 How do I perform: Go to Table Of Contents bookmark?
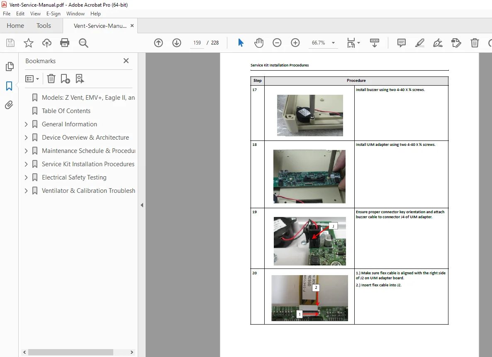(x=66, y=111)
